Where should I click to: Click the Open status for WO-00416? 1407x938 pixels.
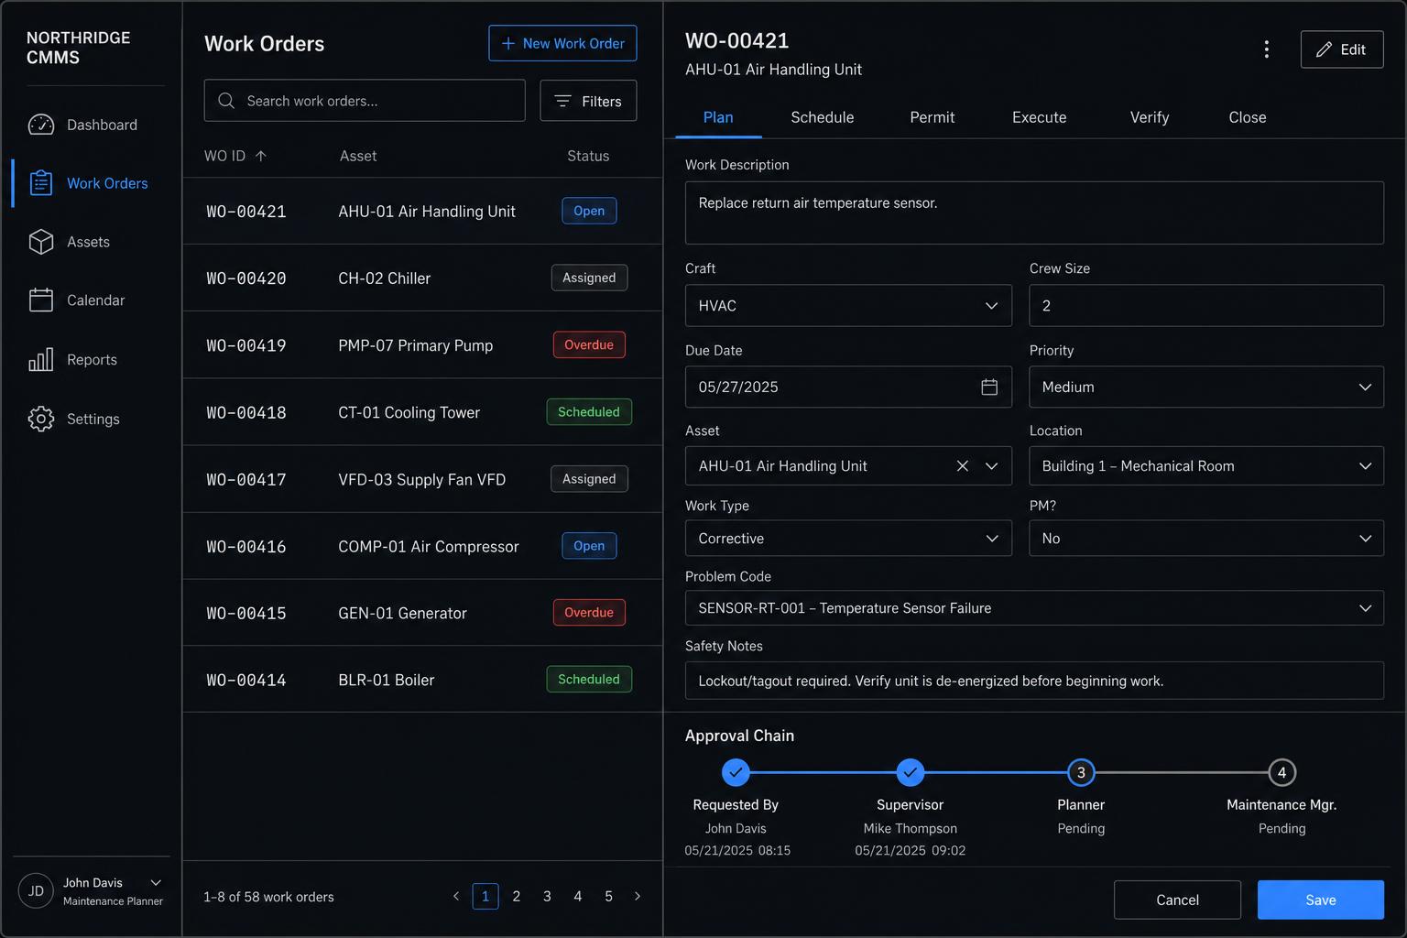589,546
